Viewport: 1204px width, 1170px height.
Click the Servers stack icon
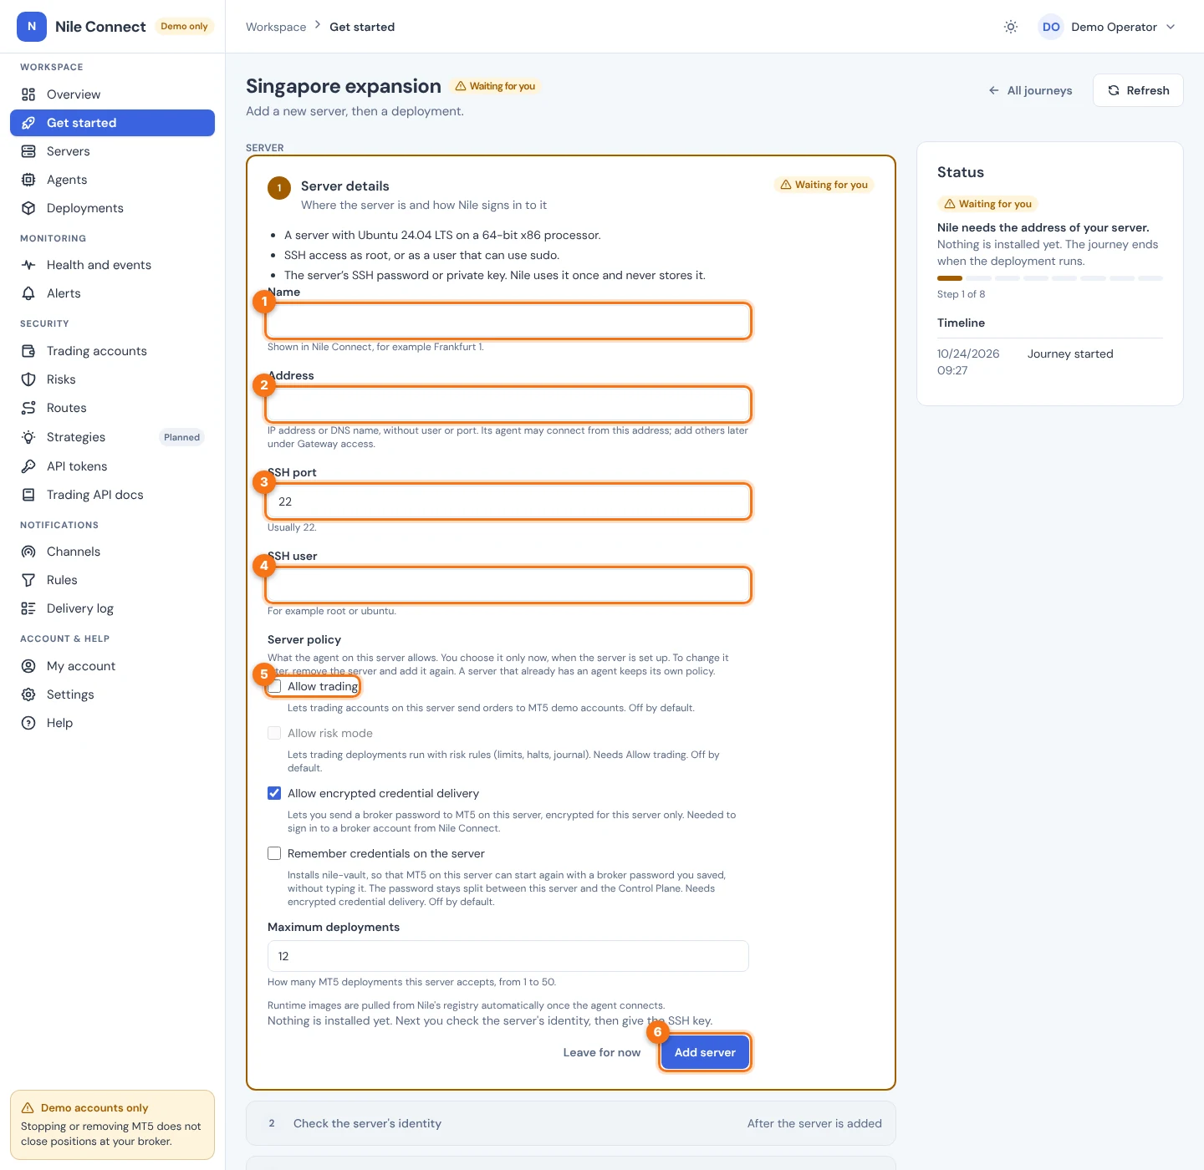point(28,151)
